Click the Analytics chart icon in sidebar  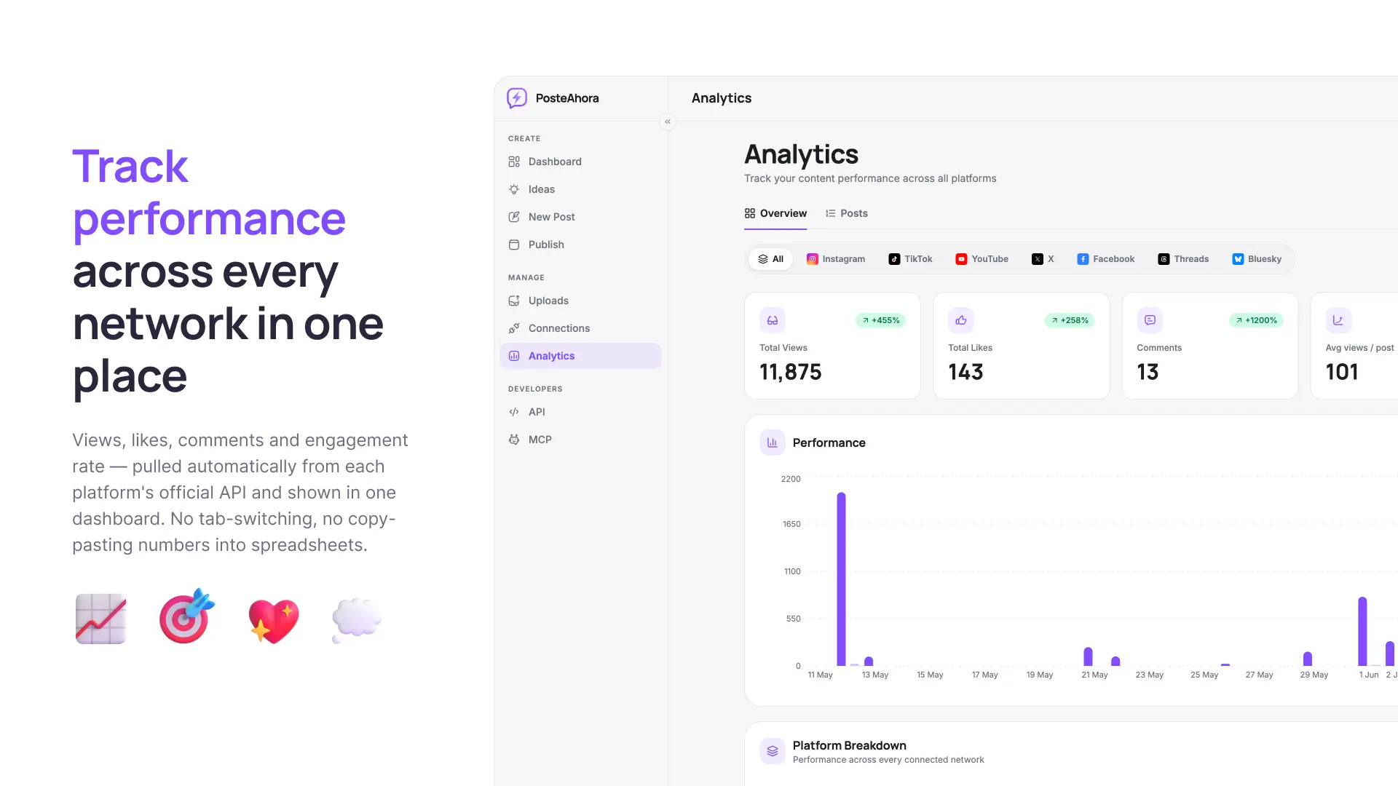click(514, 356)
